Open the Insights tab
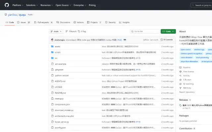Image resolution: width=212 pixels, height=132 pixels. point(124,22)
